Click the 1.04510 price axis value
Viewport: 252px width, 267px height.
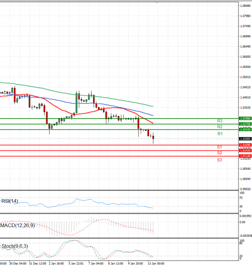[x=245, y=87]
